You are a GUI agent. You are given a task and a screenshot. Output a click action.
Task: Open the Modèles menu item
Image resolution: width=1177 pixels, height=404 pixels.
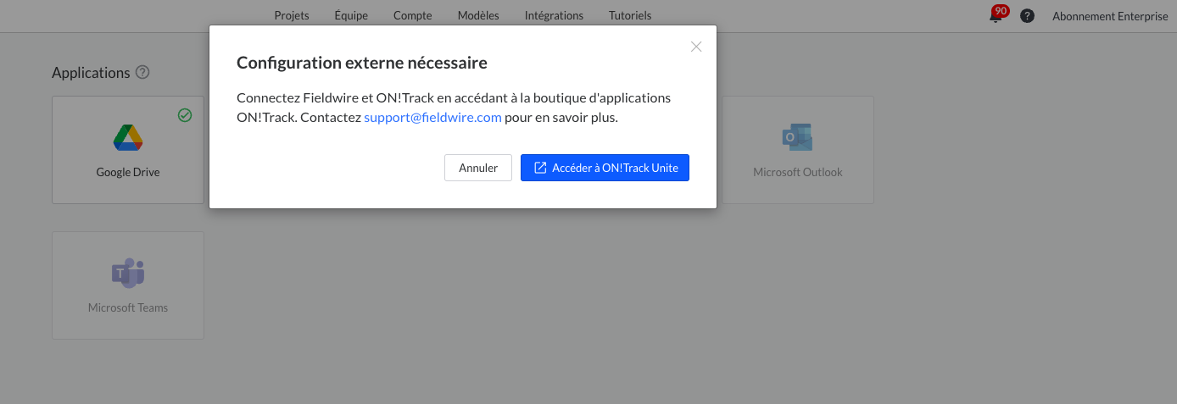pyautogui.click(x=478, y=15)
